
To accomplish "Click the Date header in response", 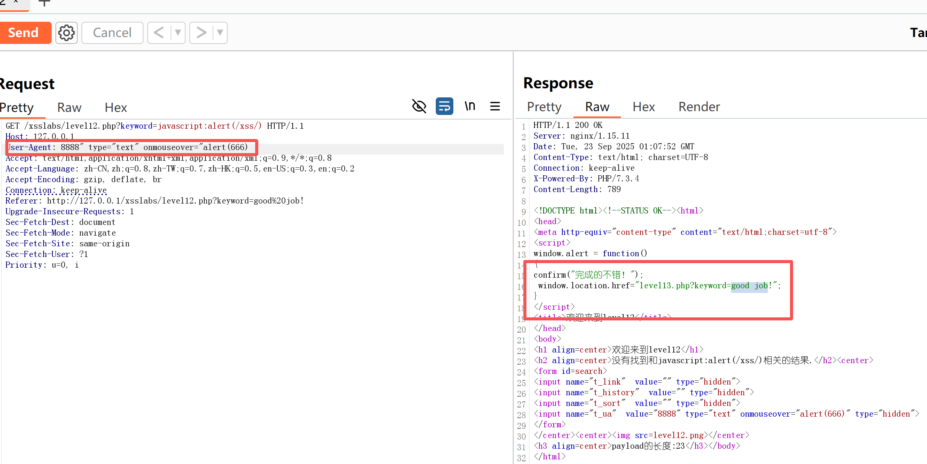I will (x=614, y=147).
